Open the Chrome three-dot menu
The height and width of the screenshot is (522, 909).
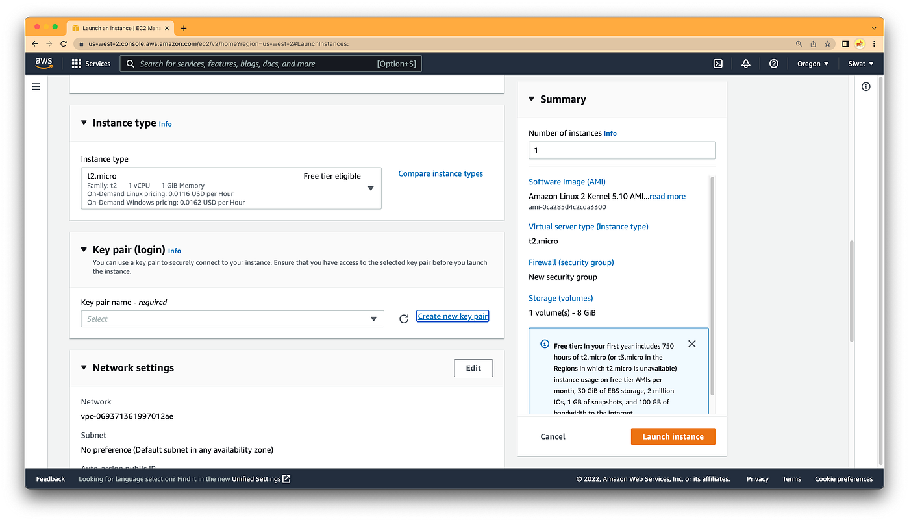pos(874,43)
